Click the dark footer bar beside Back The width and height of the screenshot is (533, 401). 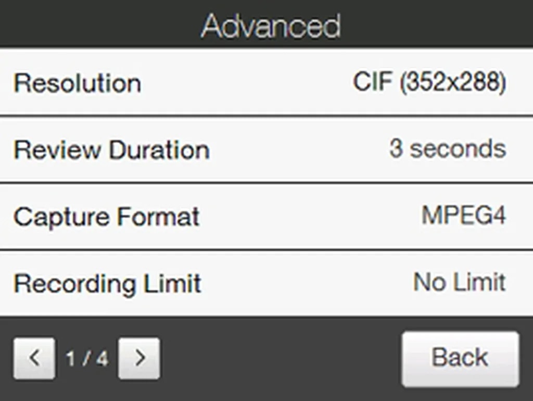(x=281, y=358)
